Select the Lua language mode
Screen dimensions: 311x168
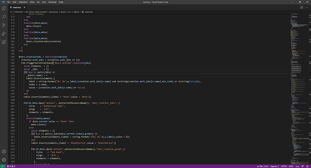(x=297, y=166)
